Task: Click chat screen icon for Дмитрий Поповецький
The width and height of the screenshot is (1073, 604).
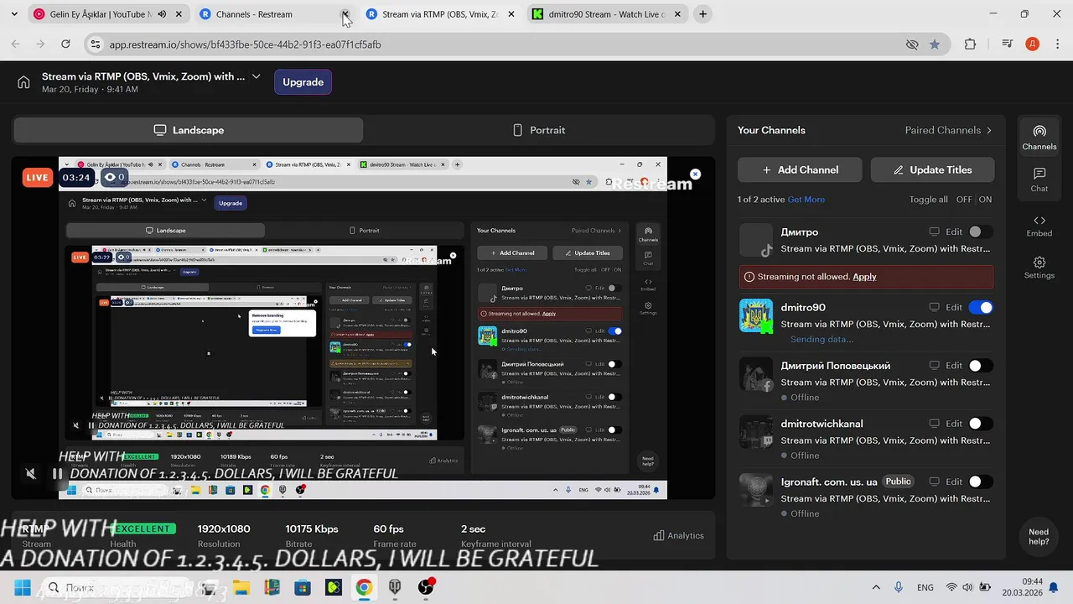Action: click(935, 366)
